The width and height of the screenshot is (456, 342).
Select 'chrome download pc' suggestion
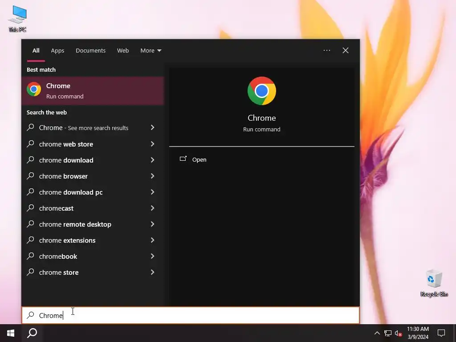[x=93, y=192]
